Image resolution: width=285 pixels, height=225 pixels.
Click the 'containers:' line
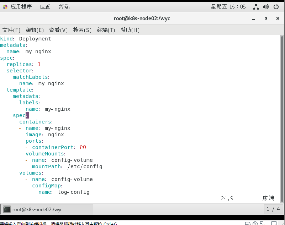(36, 122)
